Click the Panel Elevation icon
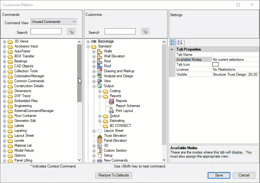The width and height of the screenshot is (260, 183). [99, 141]
